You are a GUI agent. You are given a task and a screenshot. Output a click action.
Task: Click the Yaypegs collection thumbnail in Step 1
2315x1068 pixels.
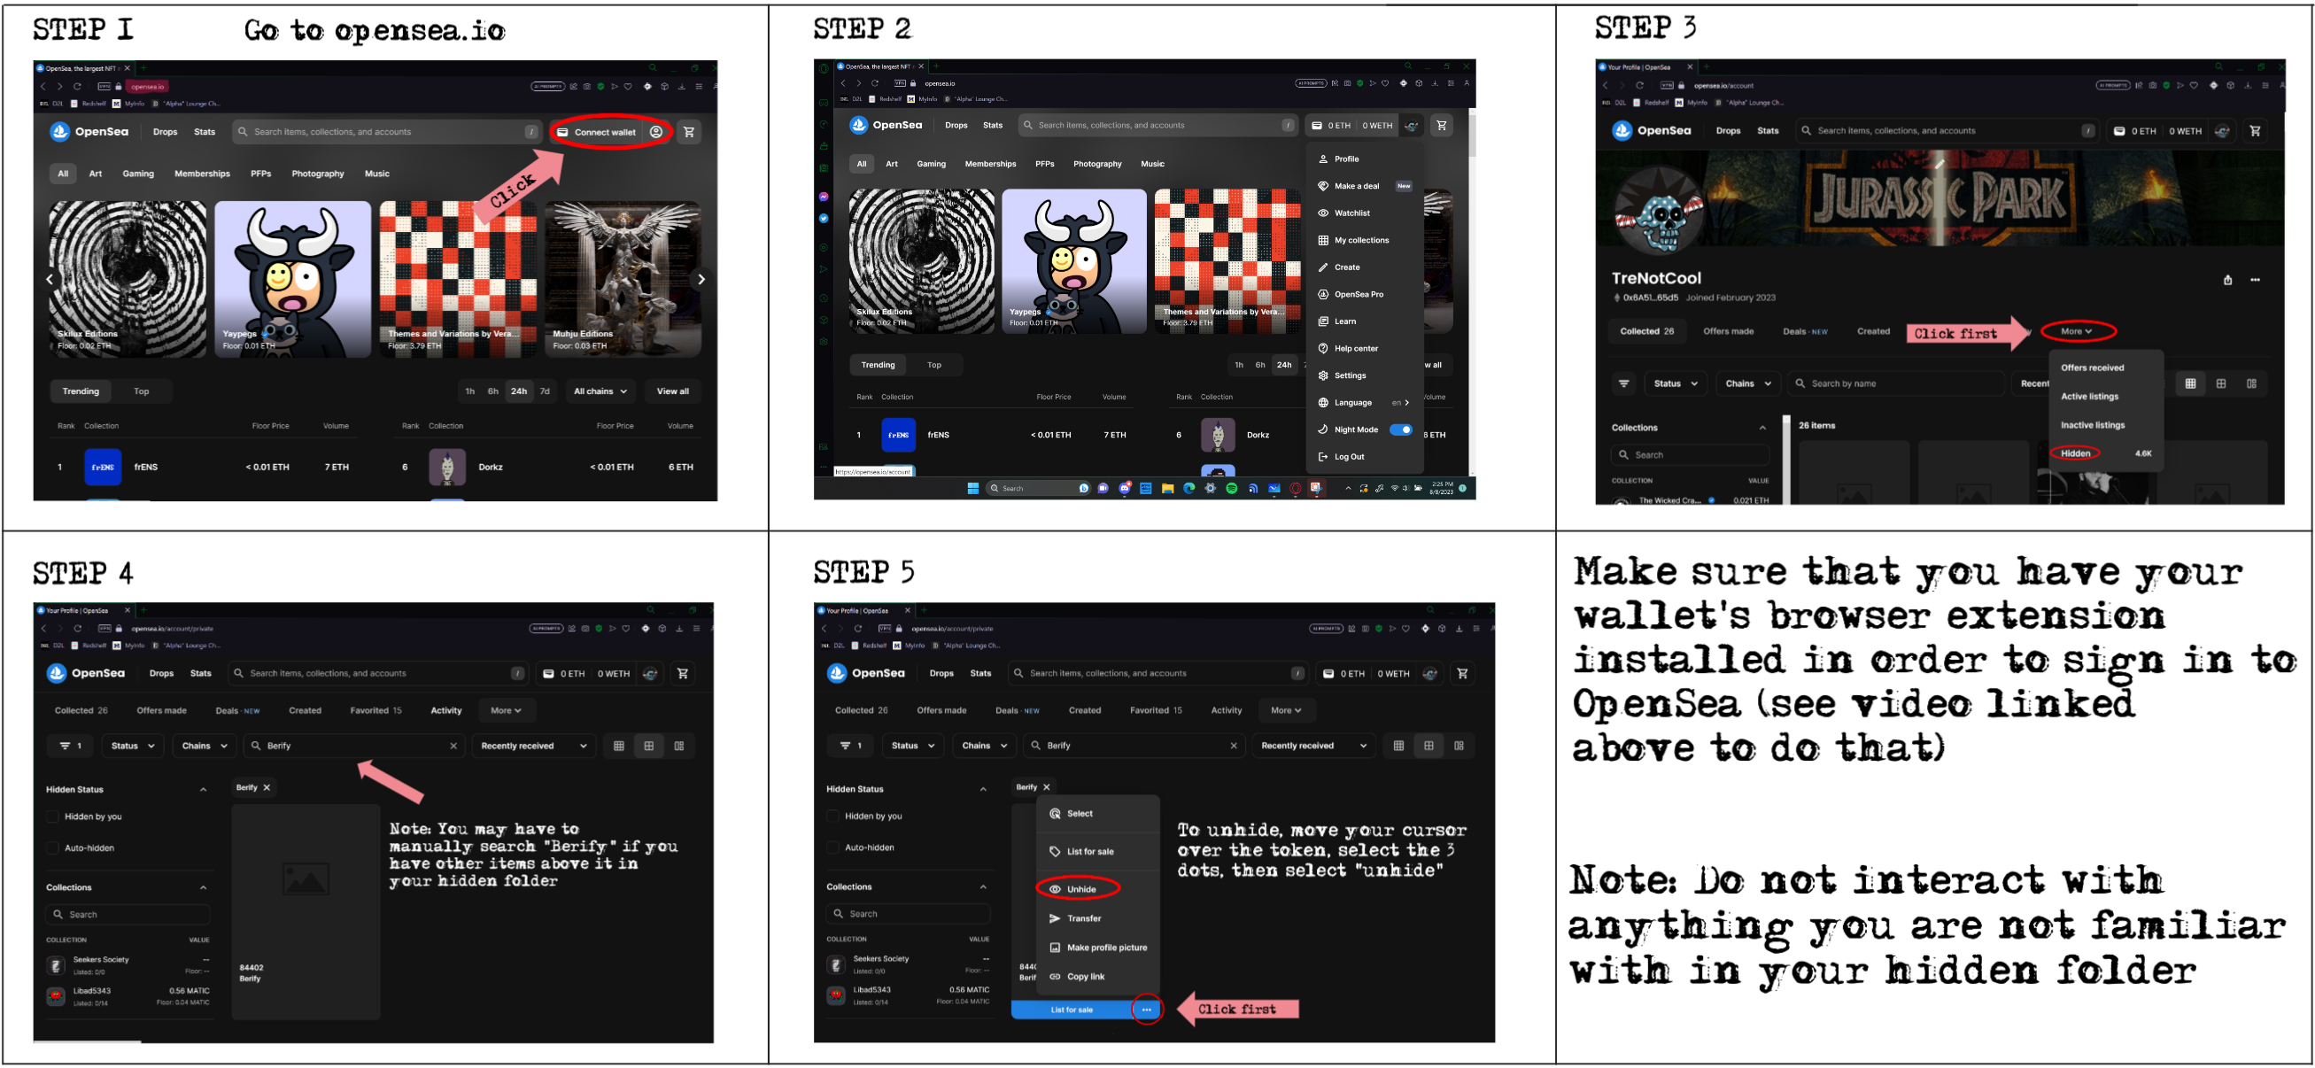tap(292, 279)
